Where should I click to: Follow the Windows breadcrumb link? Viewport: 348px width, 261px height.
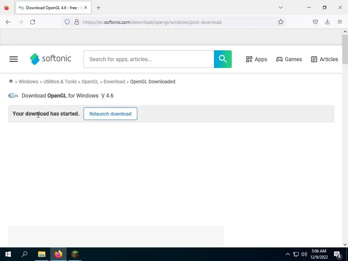coord(29,82)
